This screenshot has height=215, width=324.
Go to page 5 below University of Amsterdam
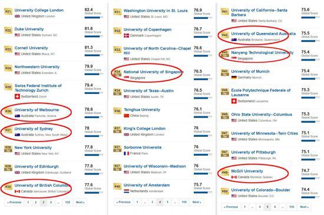click(x=167, y=202)
